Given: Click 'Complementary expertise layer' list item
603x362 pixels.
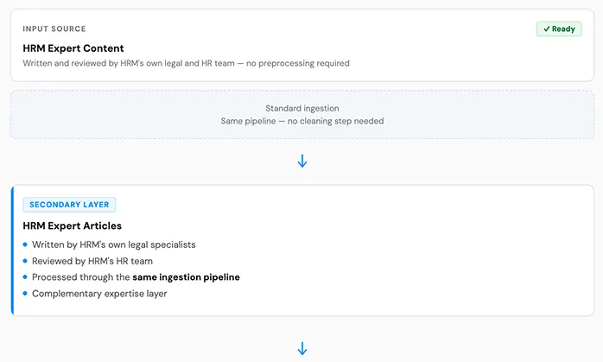Looking at the screenshot, I should point(99,294).
